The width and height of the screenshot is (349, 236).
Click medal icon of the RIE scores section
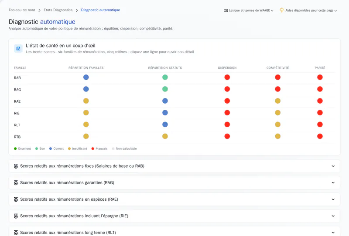(x=16, y=216)
